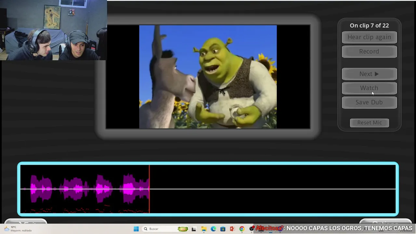Click the pink recorded audio waveform
The image size is (416, 234).
[x=87, y=189]
